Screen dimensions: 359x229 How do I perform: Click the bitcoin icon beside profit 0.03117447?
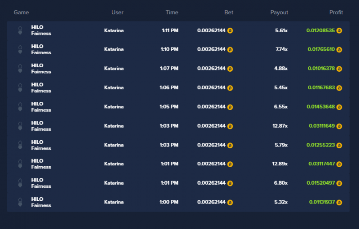339,164
